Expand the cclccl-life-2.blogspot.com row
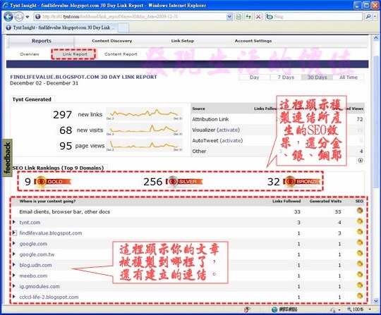Image resolution: width=381 pixels, height=315 pixels. [x=14, y=297]
